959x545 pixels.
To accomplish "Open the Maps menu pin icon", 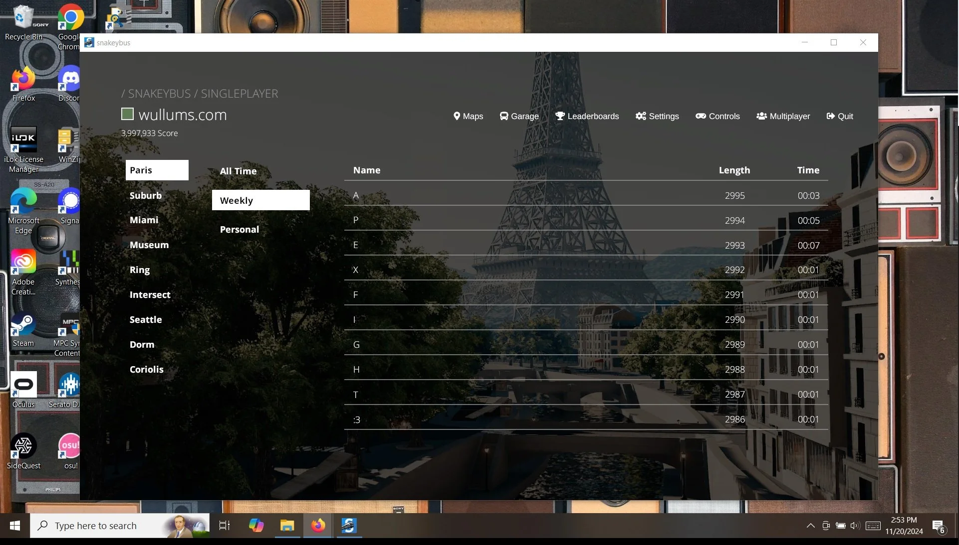I will point(456,116).
